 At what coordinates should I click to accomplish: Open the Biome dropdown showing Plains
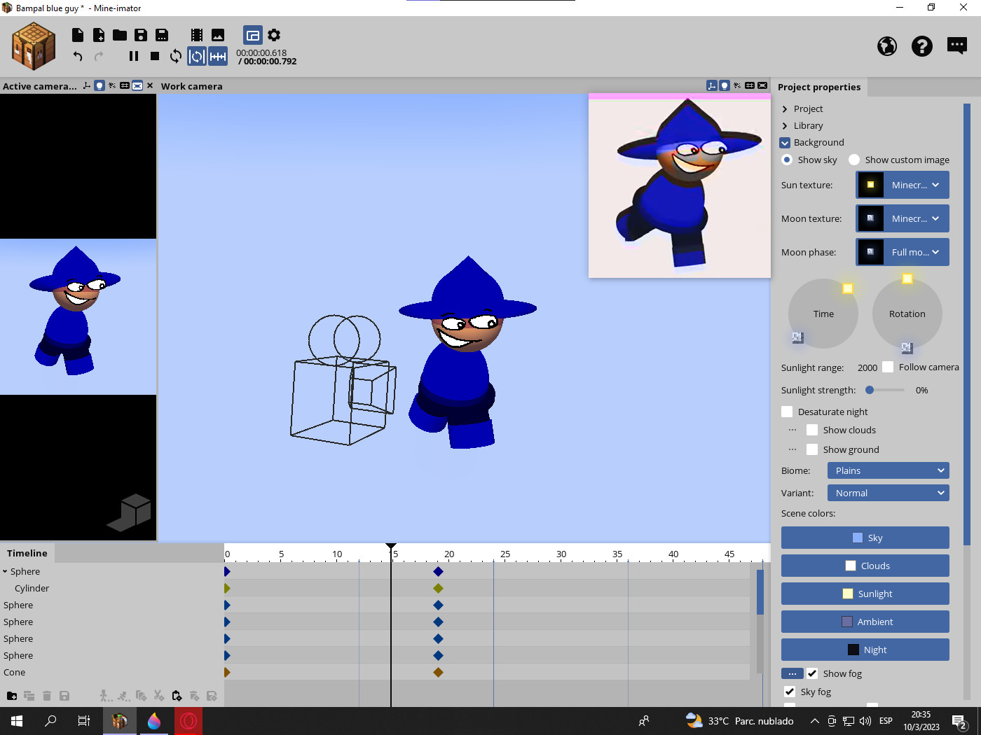pos(887,470)
